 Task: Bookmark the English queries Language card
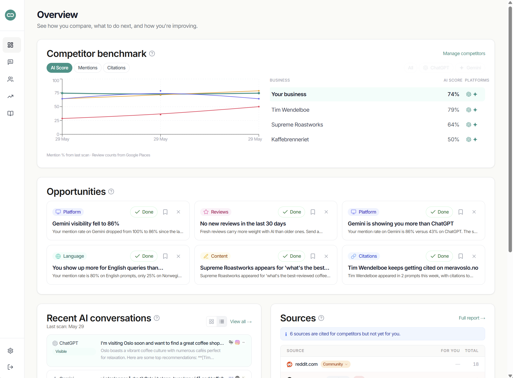tap(165, 256)
